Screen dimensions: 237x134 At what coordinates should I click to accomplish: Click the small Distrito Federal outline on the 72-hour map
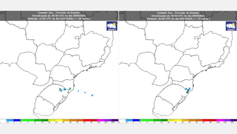coord(196,38)
